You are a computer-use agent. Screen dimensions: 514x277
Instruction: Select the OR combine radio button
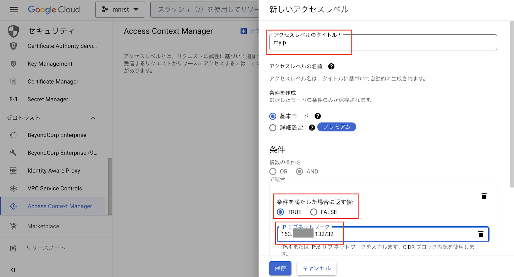point(273,172)
